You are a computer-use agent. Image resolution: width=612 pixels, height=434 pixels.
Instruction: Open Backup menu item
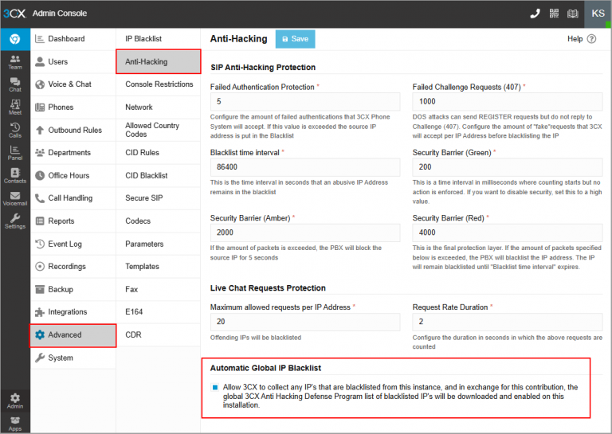(x=73, y=289)
